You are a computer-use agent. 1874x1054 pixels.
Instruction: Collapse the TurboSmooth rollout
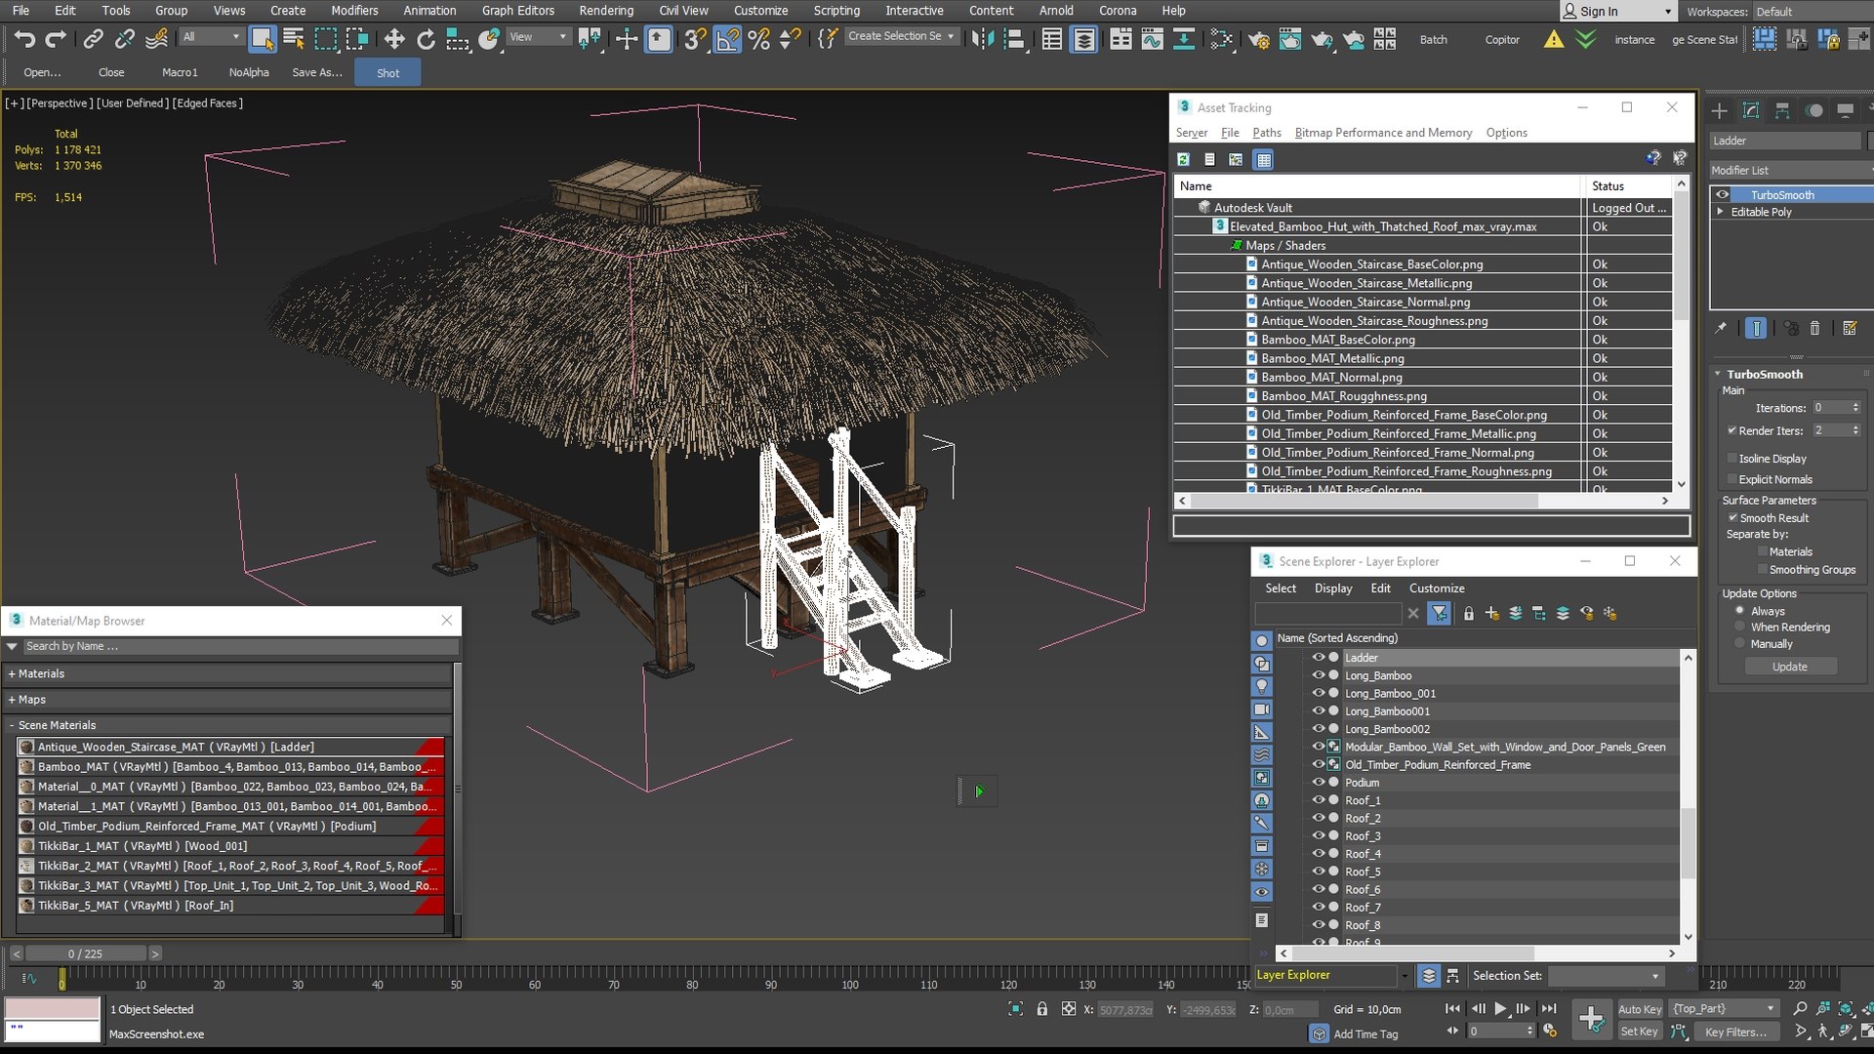coord(1718,374)
